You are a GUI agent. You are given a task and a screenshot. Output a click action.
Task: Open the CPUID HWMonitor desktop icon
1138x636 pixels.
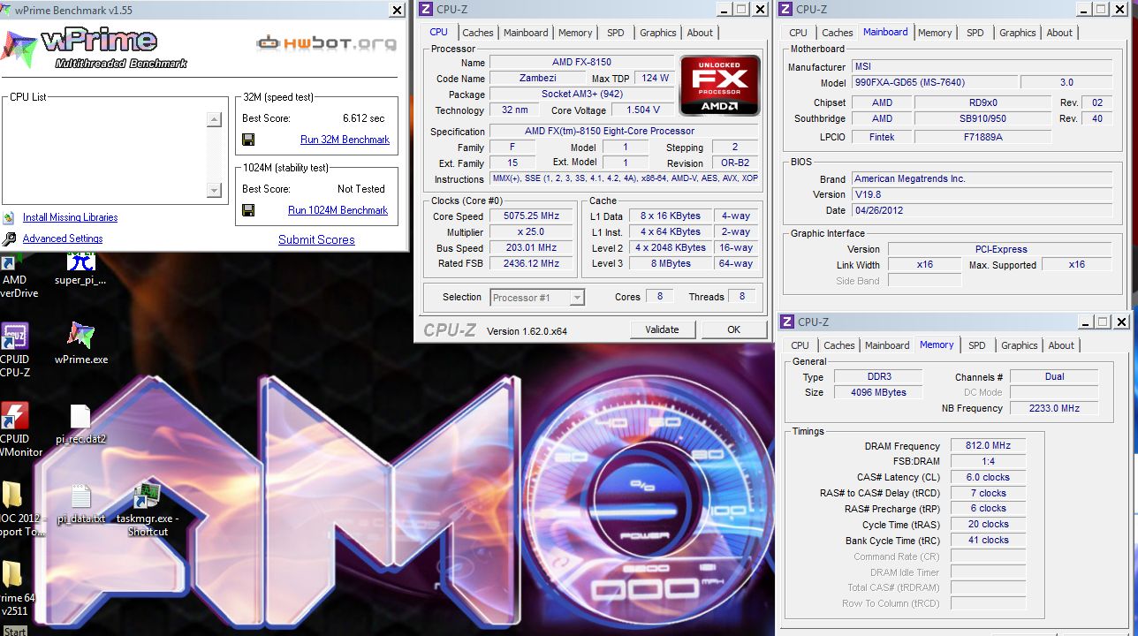[x=14, y=416]
